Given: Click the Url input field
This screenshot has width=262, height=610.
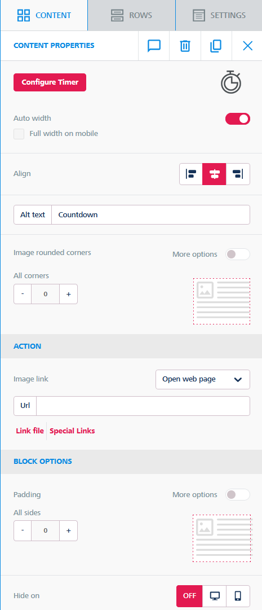Looking at the screenshot, I should (143, 406).
